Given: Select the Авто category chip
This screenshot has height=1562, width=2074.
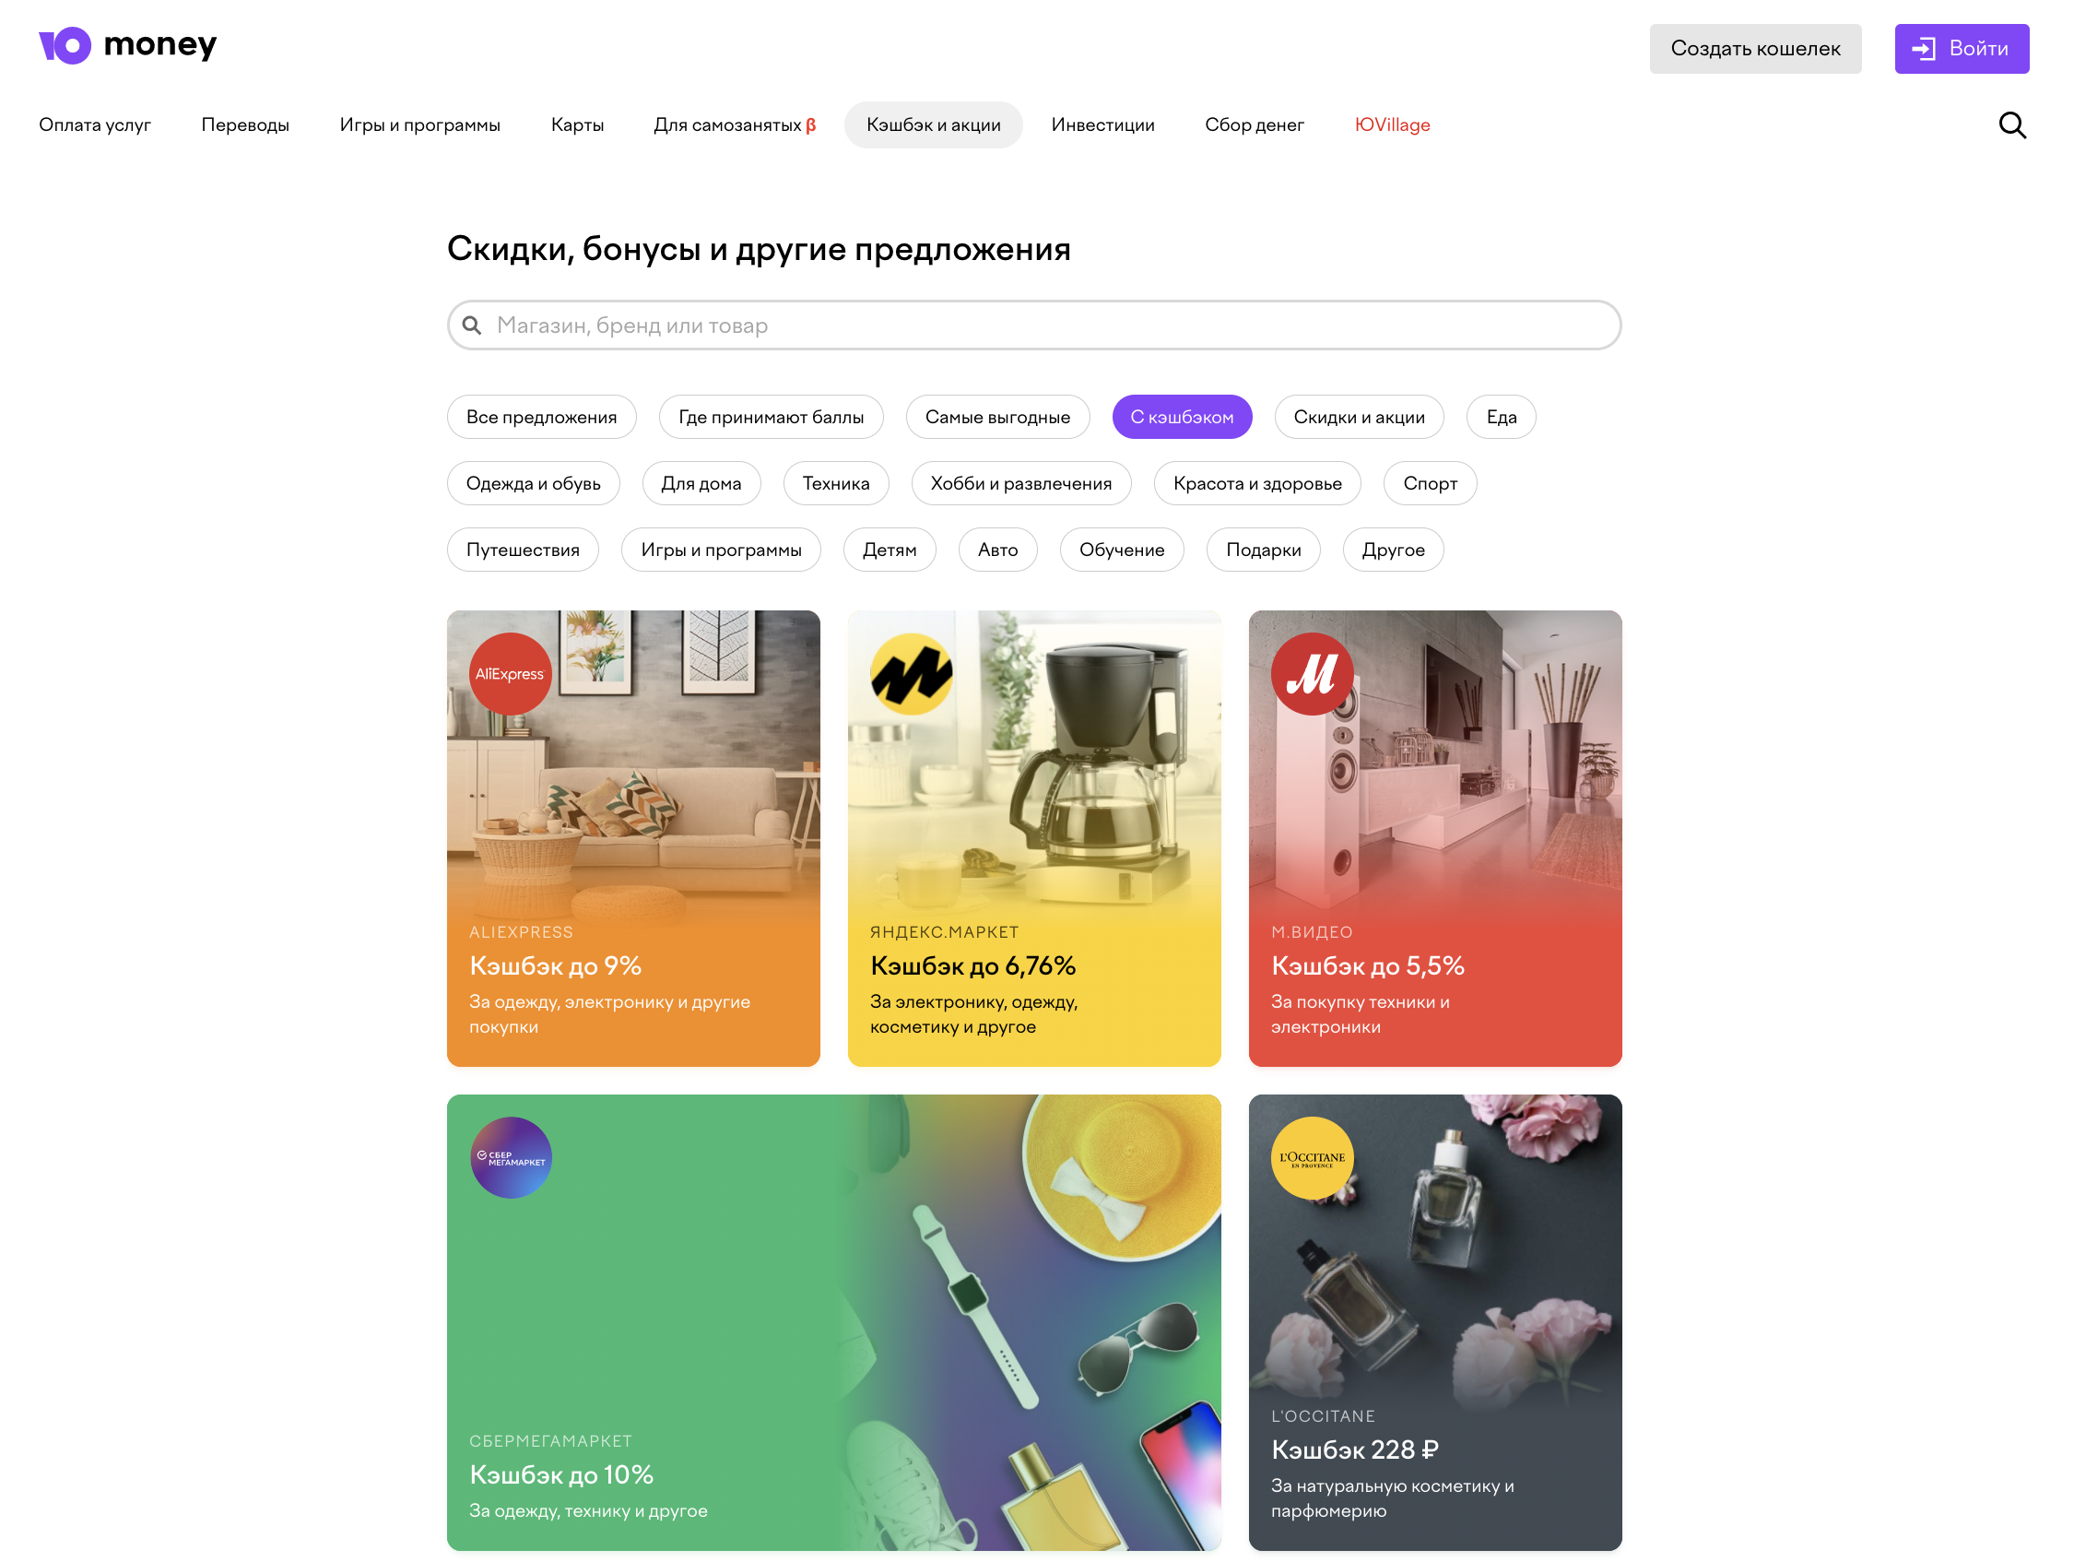Looking at the screenshot, I should click(x=997, y=550).
